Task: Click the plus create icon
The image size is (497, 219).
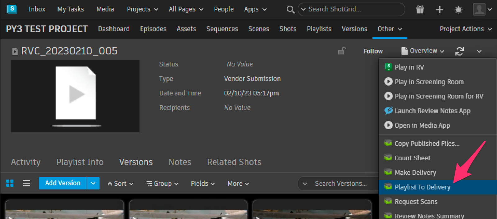Action: click(x=439, y=10)
